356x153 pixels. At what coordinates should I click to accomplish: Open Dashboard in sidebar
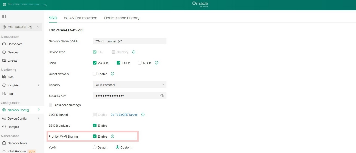[x=15, y=44]
